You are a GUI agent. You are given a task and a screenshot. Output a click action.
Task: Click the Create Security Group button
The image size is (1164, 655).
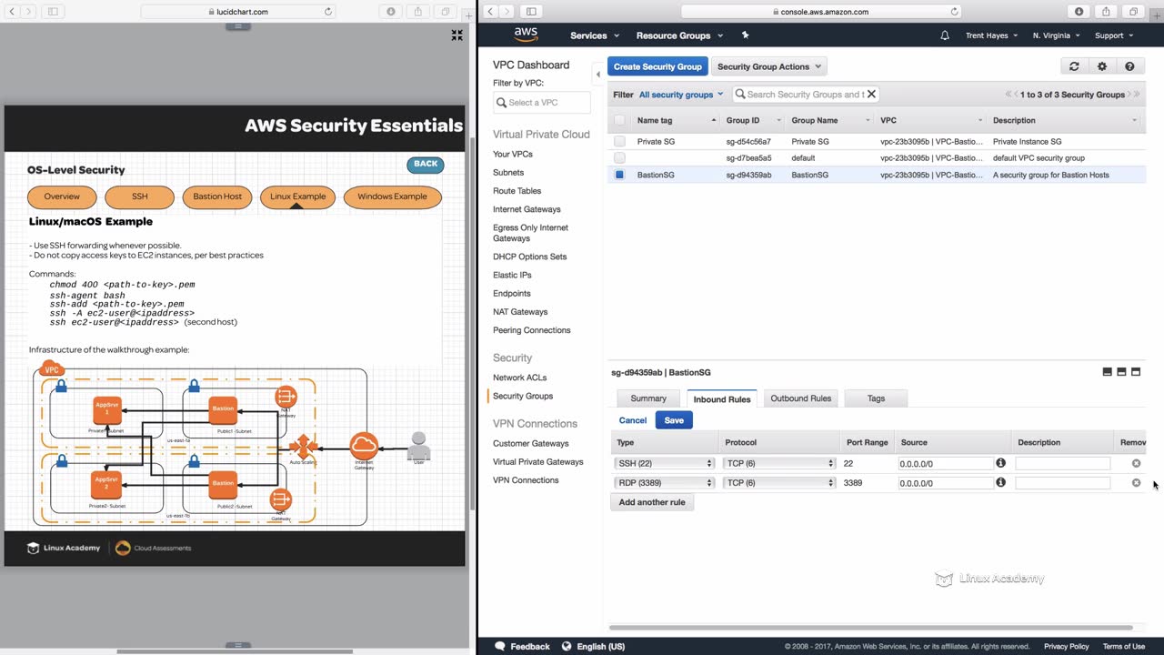pos(657,66)
